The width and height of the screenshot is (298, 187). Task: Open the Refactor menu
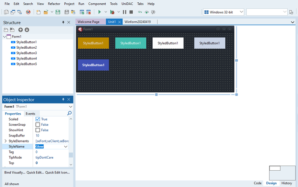coord(54,4)
